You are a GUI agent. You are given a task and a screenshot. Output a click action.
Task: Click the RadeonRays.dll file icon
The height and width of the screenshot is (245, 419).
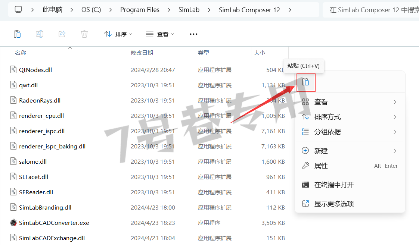(x=13, y=100)
